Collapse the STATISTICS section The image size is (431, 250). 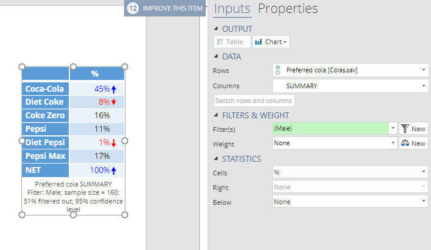pyautogui.click(x=216, y=158)
